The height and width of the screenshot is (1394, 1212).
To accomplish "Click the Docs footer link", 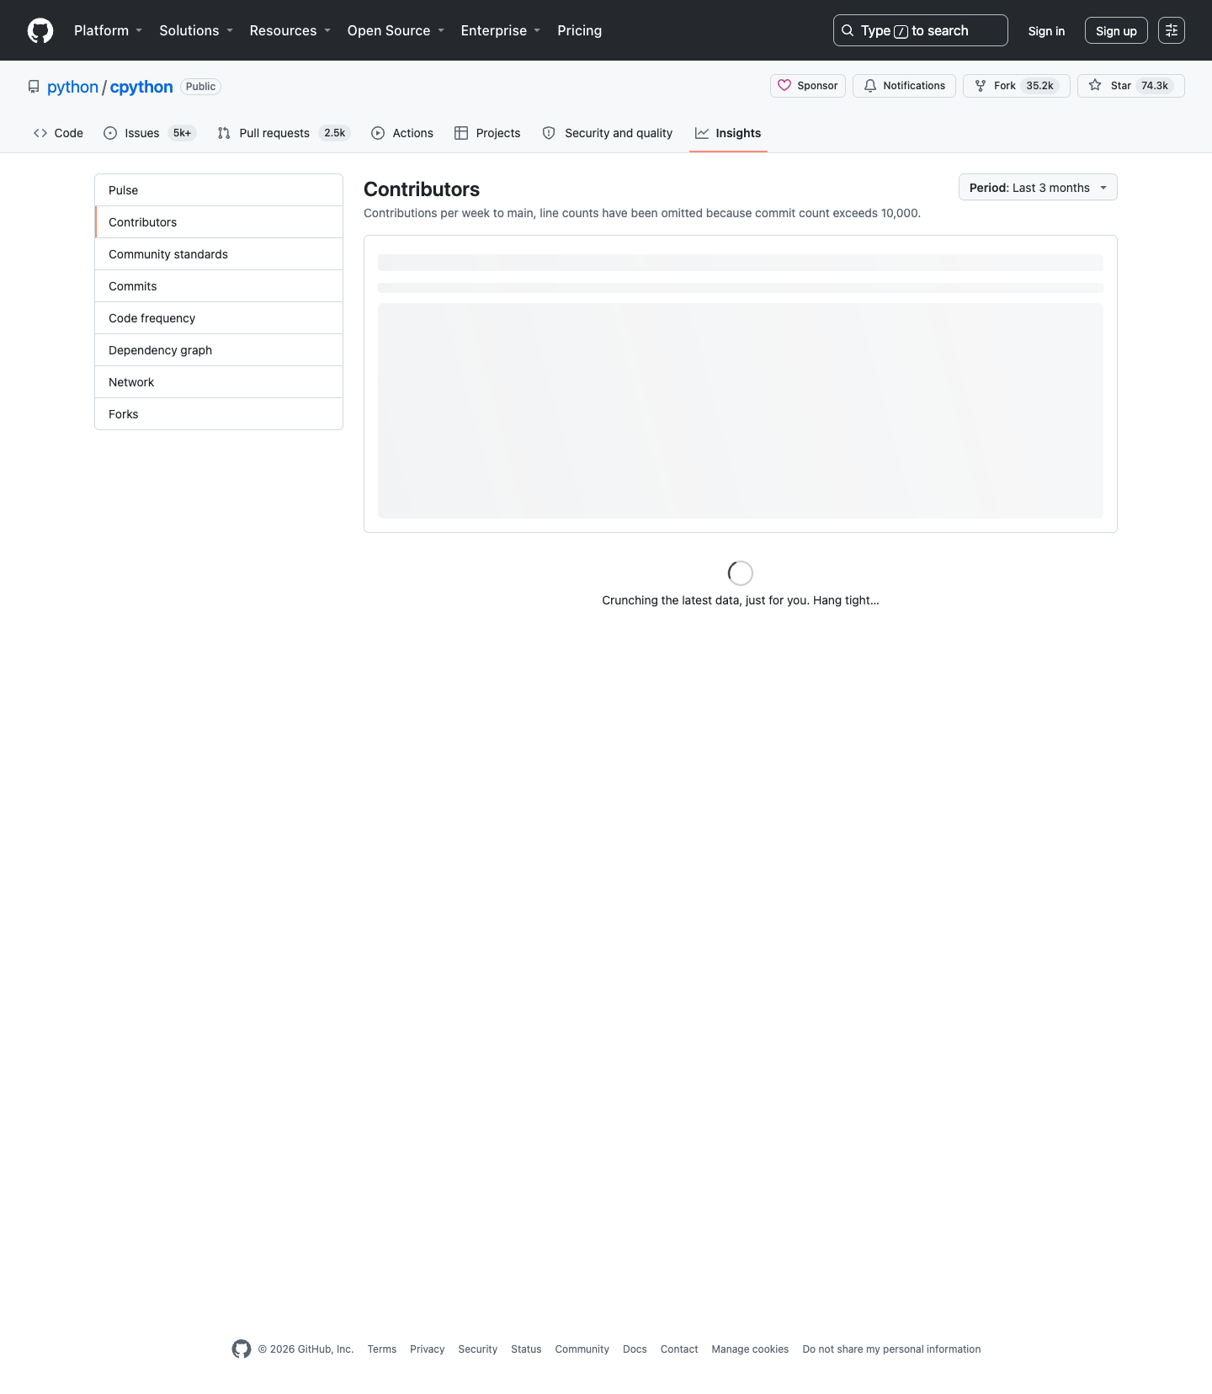I will point(635,1349).
